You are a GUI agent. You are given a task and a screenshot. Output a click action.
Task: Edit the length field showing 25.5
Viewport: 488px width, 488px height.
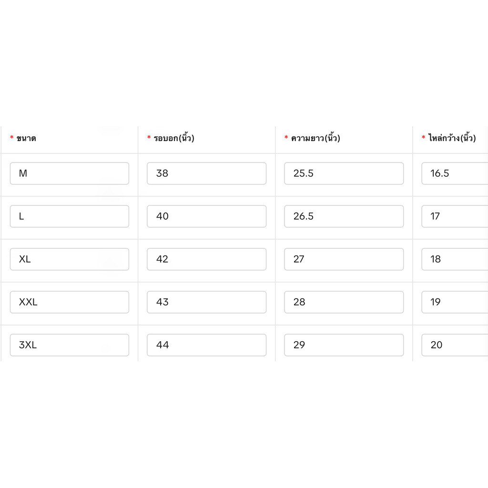click(x=344, y=173)
